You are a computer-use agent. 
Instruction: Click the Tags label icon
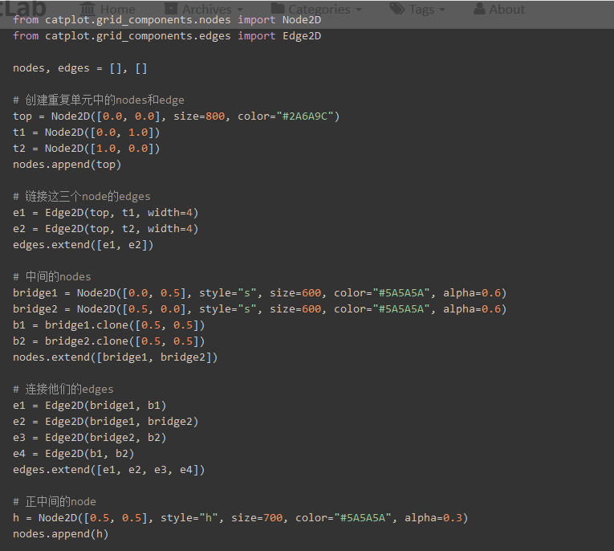tap(397, 9)
